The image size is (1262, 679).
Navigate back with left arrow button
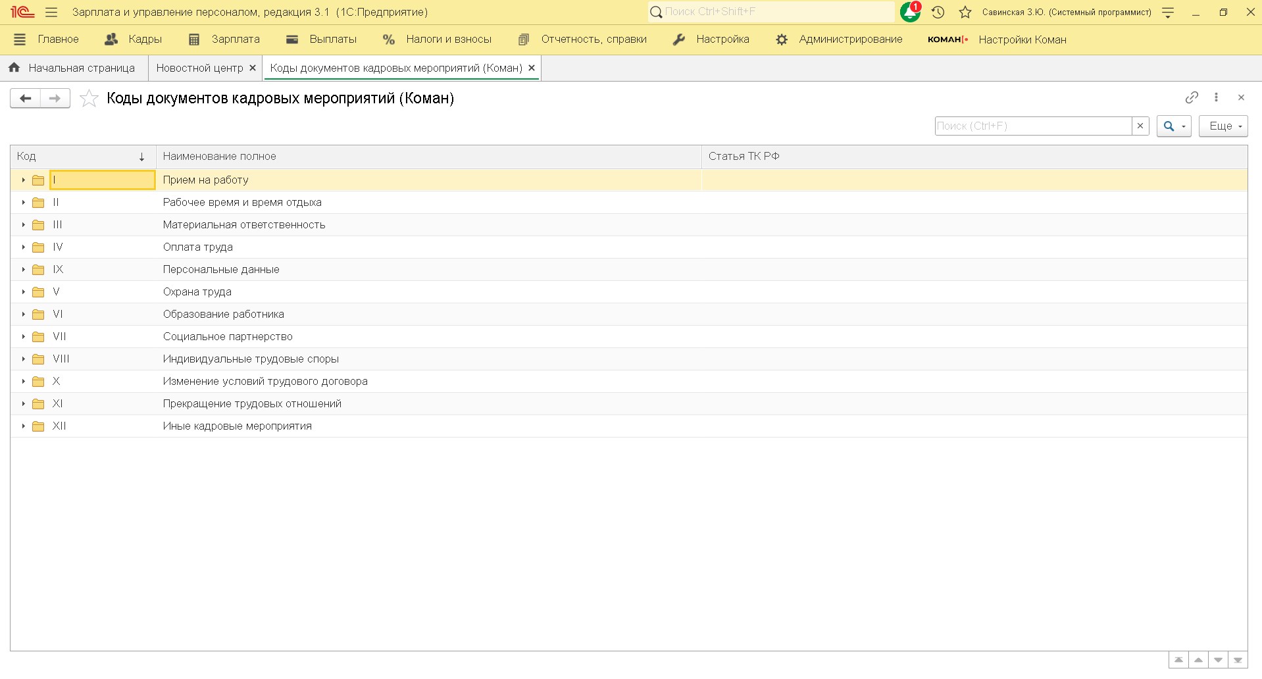26,99
